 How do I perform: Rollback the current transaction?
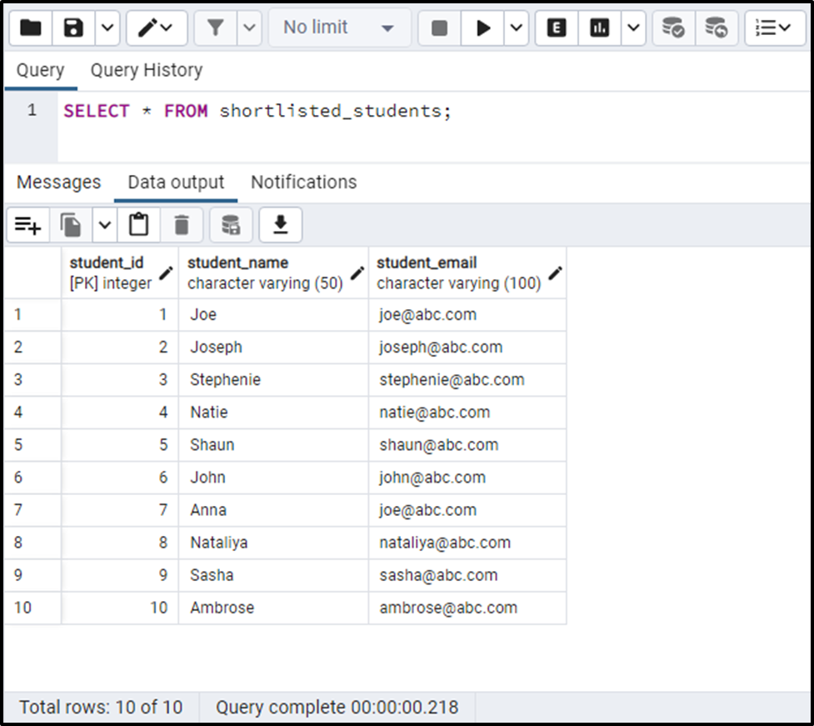pyautogui.click(x=717, y=27)
